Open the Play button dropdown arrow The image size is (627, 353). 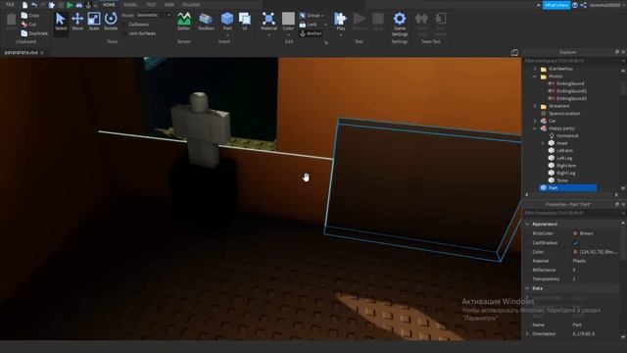pyautogui.click(x=341, y=35)
